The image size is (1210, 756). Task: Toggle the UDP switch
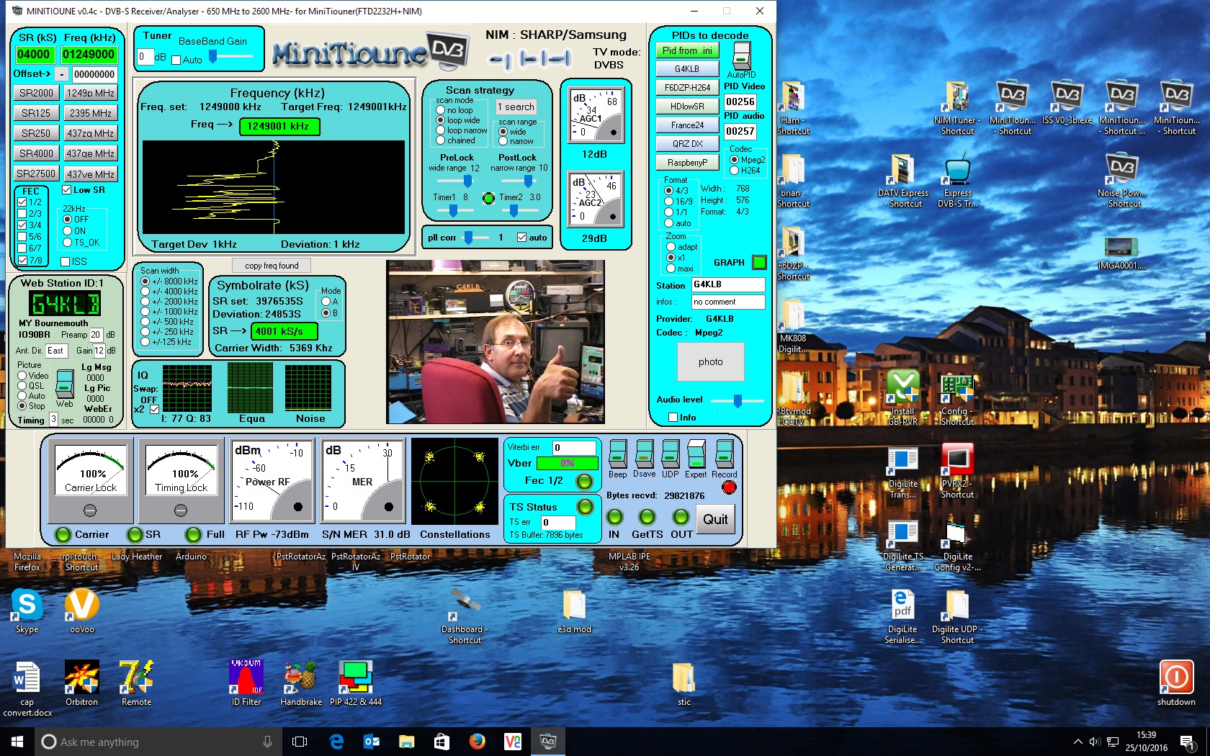pyautogui.click(x=670, y=454)
